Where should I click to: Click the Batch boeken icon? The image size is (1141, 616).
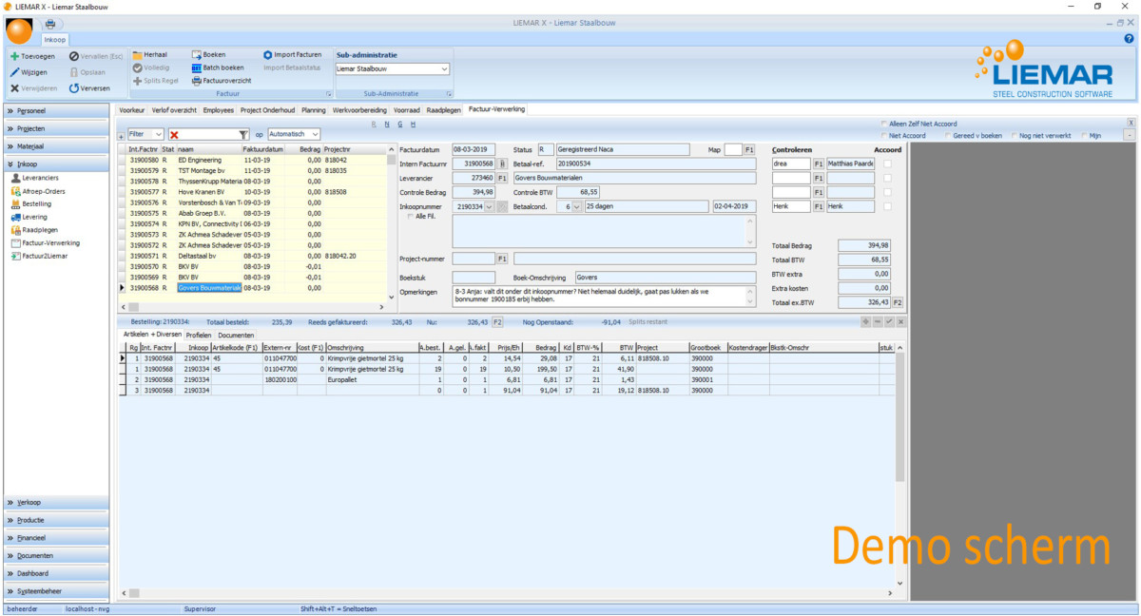click(x=196, y=67)
